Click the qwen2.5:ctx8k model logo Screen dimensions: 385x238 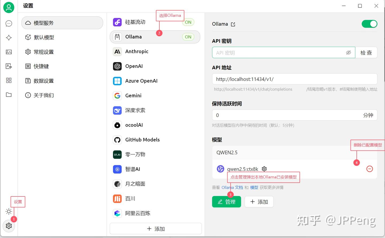click(x=220, y=169)
